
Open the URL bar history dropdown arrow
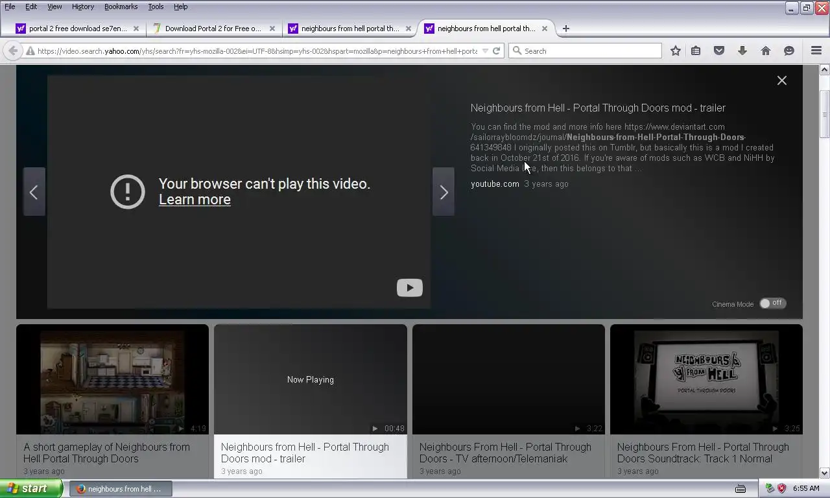pos(485,51)
